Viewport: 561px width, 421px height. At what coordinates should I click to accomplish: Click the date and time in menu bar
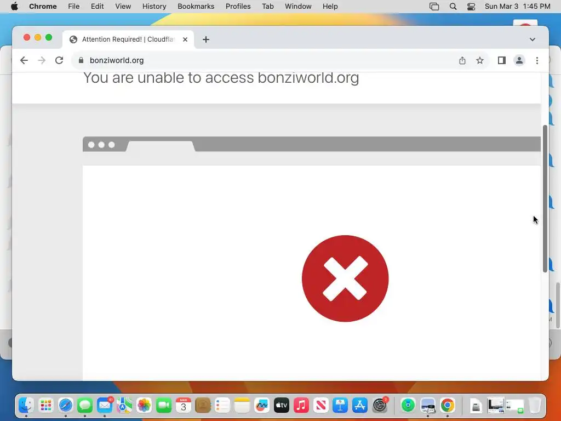click(x=517, y=7)
